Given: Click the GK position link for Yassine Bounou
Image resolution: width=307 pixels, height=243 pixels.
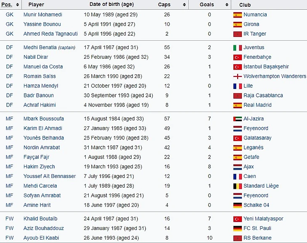Looking at the screenshot, I should tap(10, 24).
